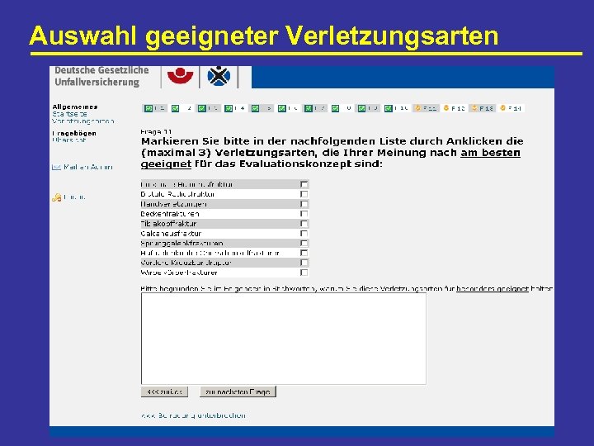The height and width of the screenshot is (446, 594).
Task: Click the Distale Radiusfraktur row label
Action: click(x=177, y=194)
